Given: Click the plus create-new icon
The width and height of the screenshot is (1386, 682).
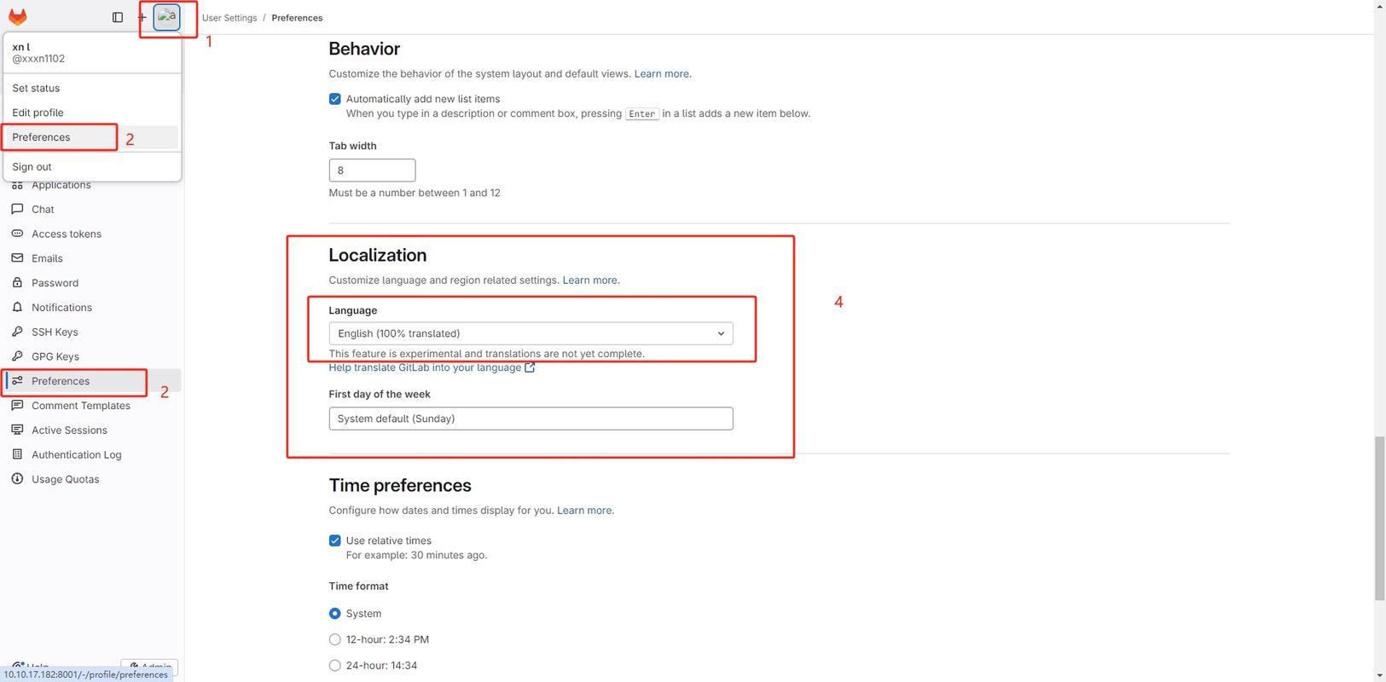Looking at the screenshot, I should coord(142,17).
